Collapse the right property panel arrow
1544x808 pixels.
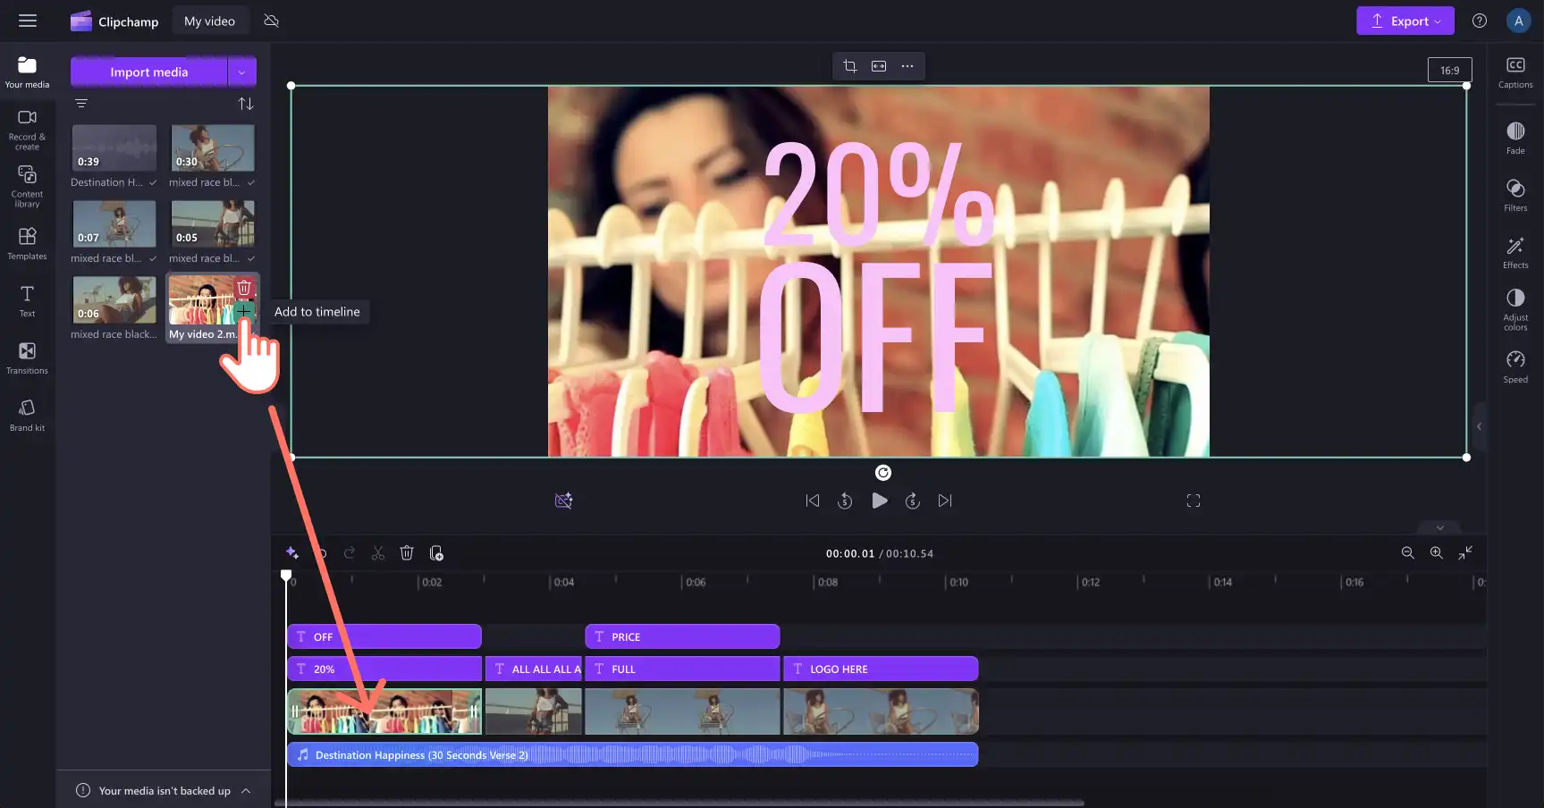(x=1479, y=426)
